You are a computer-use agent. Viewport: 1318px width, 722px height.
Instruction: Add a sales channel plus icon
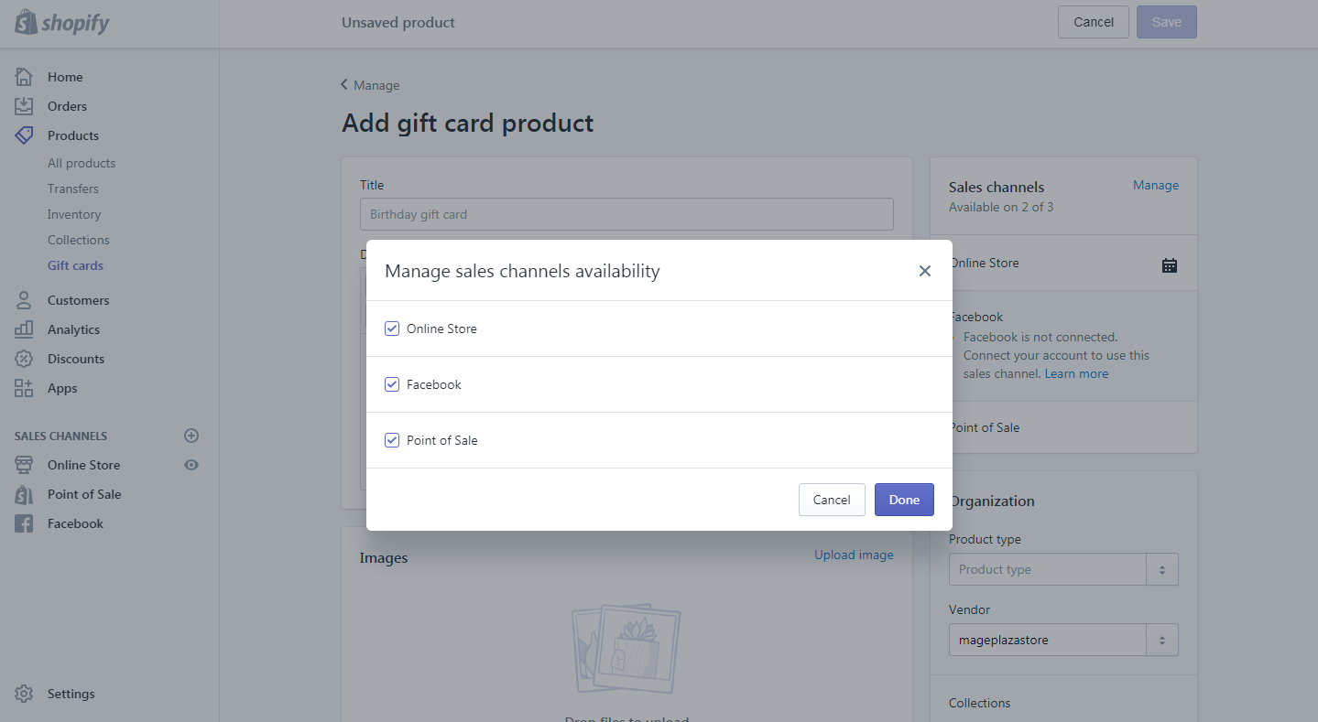coord(191,436)
